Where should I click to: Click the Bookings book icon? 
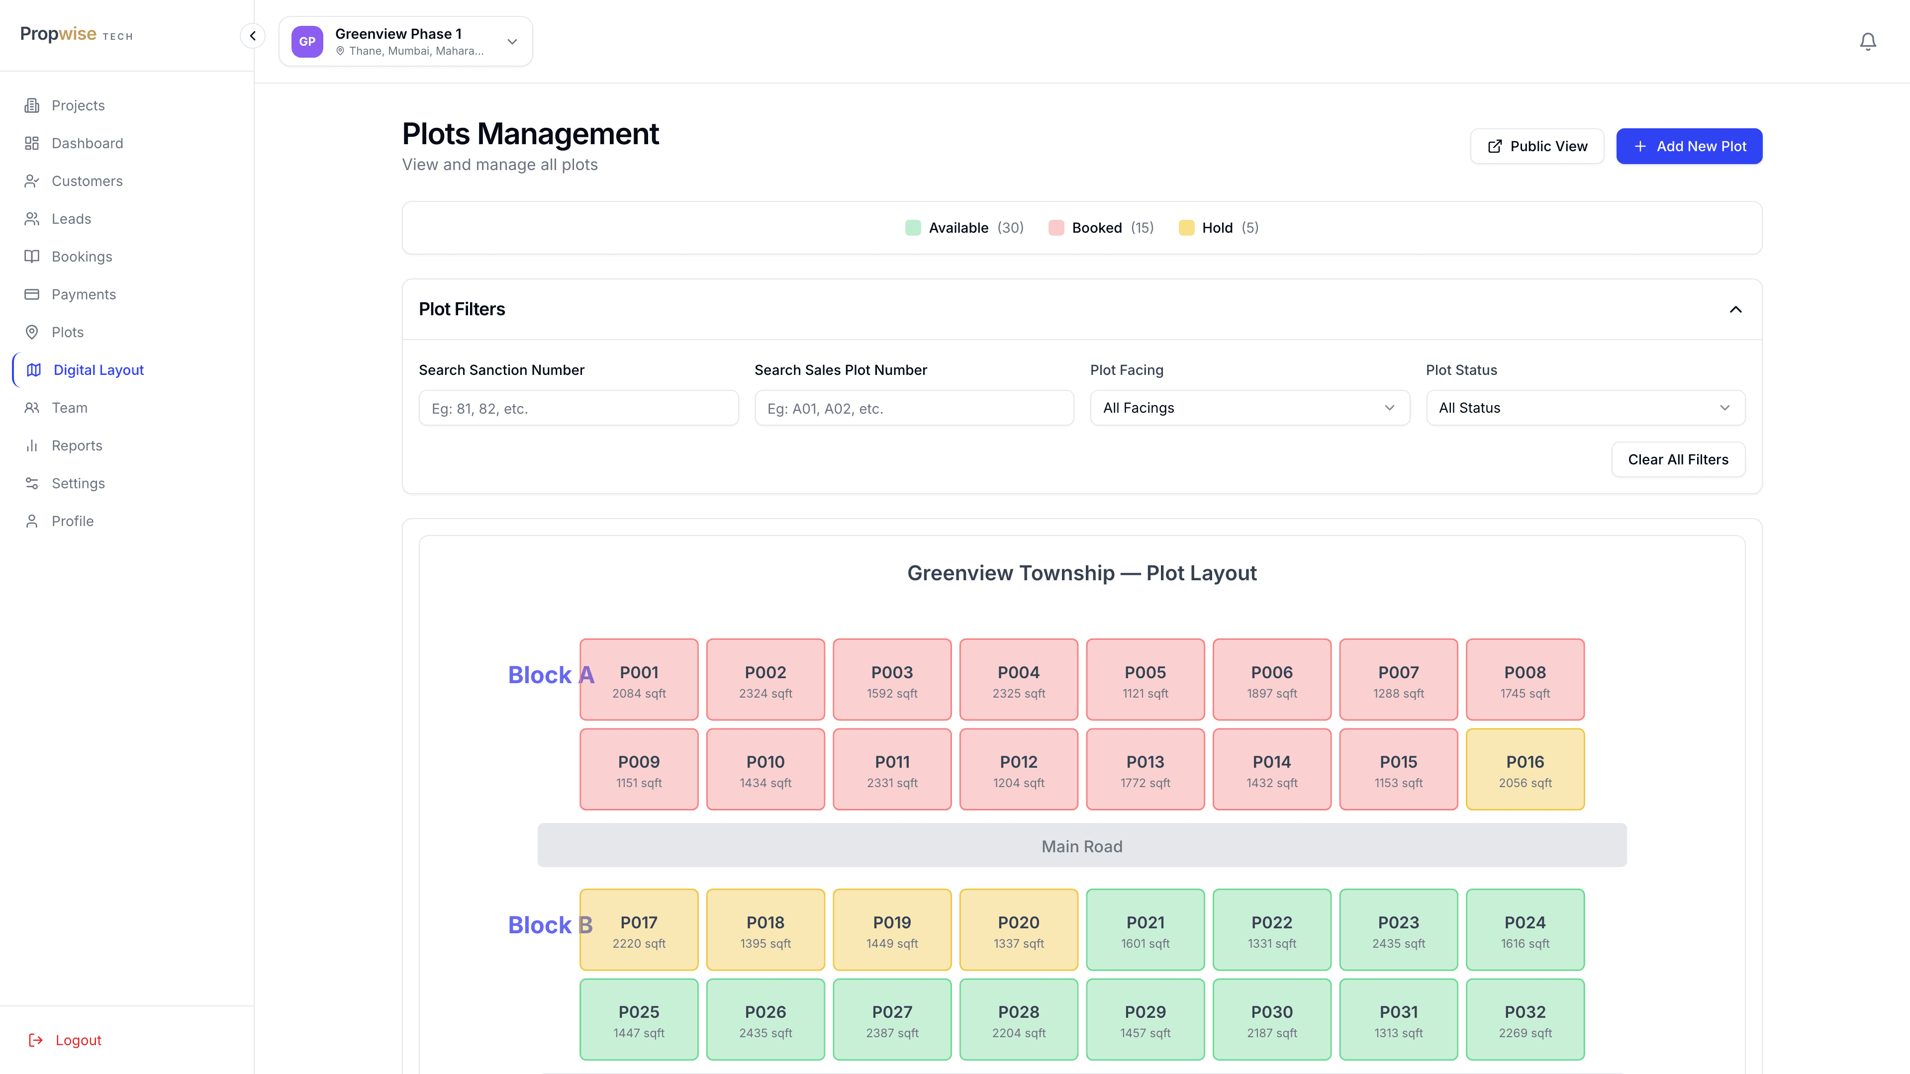pos(32,257)
